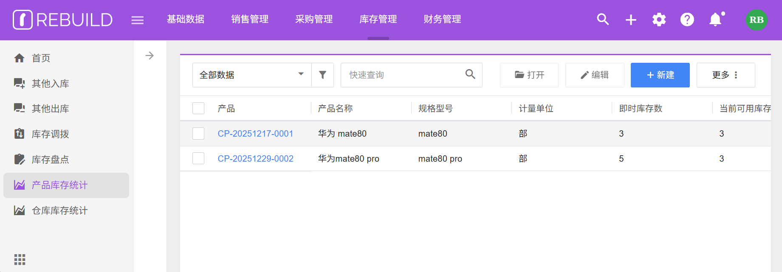The image size is (782, 272).
Task: Expand the side panel with arrow
Action: click(150, 56)
